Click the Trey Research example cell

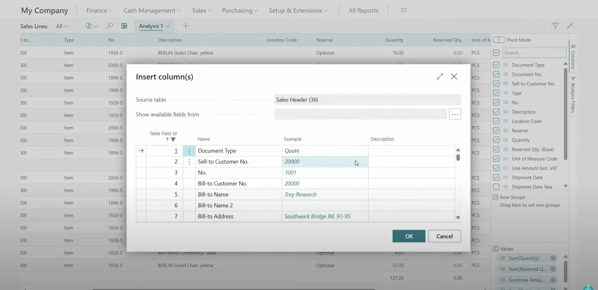coord(325,194)
